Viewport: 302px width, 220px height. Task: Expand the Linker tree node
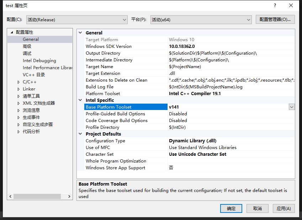click(19, 89)
